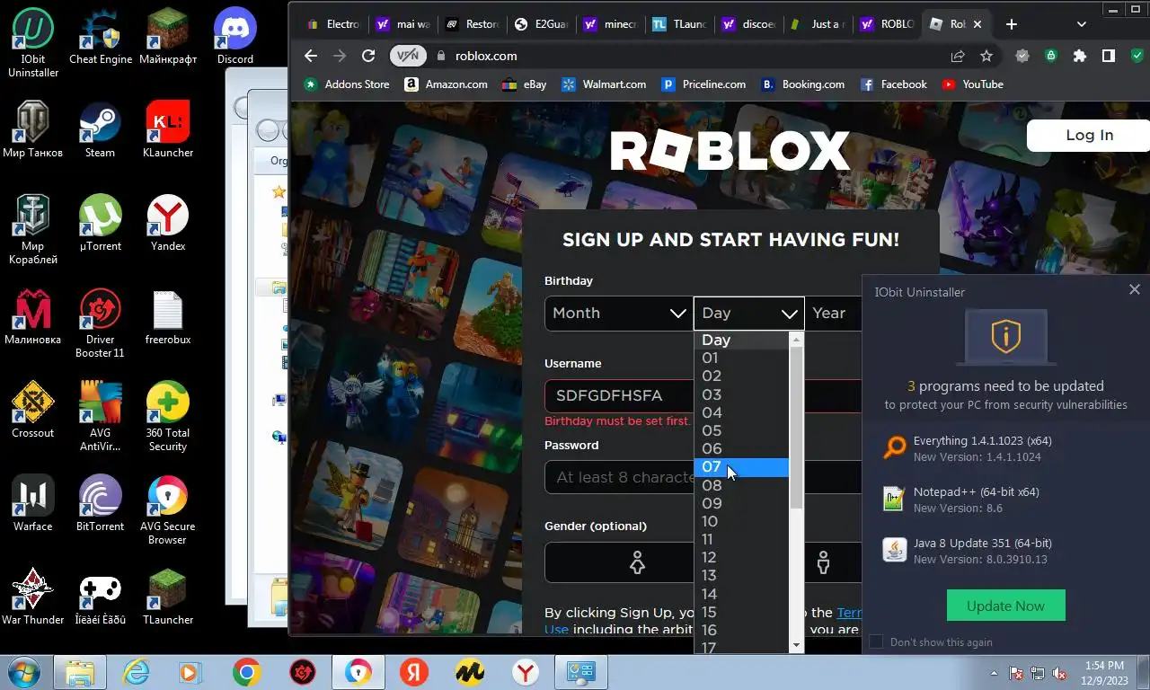
Task: Open the Windows Start button
Action: 24,672
